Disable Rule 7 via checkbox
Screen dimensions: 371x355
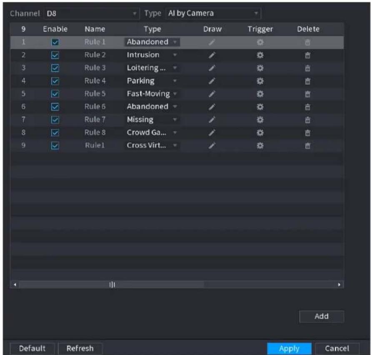pos(55,120)
